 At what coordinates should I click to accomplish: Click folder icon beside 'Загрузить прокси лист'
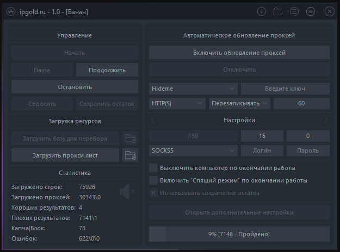pos(130,155)
